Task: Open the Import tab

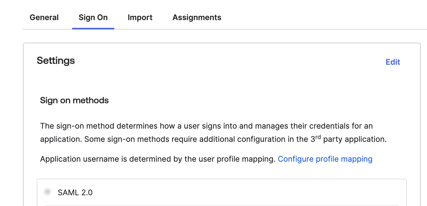Action: 140,18
